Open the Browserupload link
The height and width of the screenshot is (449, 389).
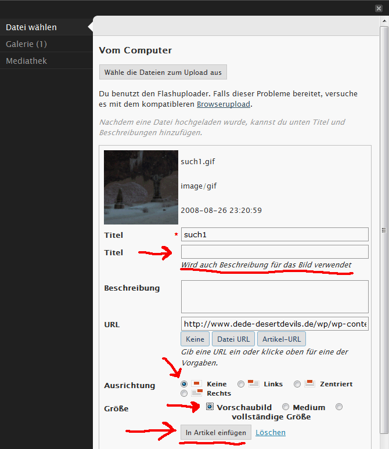pos(224,105)
